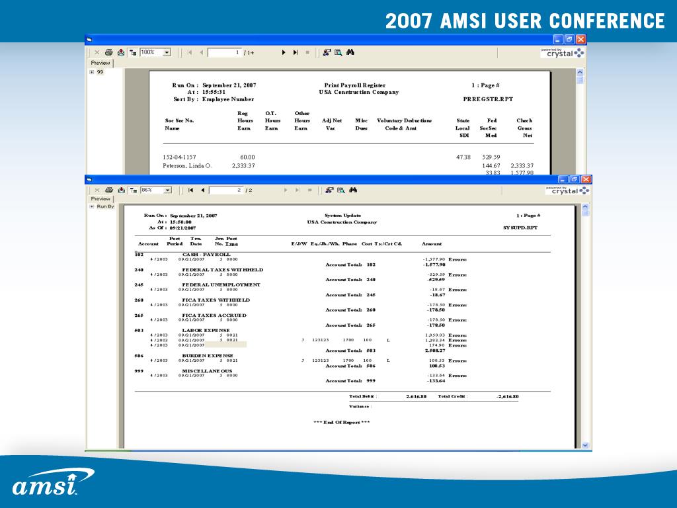This screenshot has width=677, height=508.
Task: Click CASH - PAYROLL account heading
Action: 206,255
